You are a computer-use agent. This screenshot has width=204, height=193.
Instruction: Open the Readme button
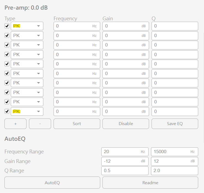point(150,183)
